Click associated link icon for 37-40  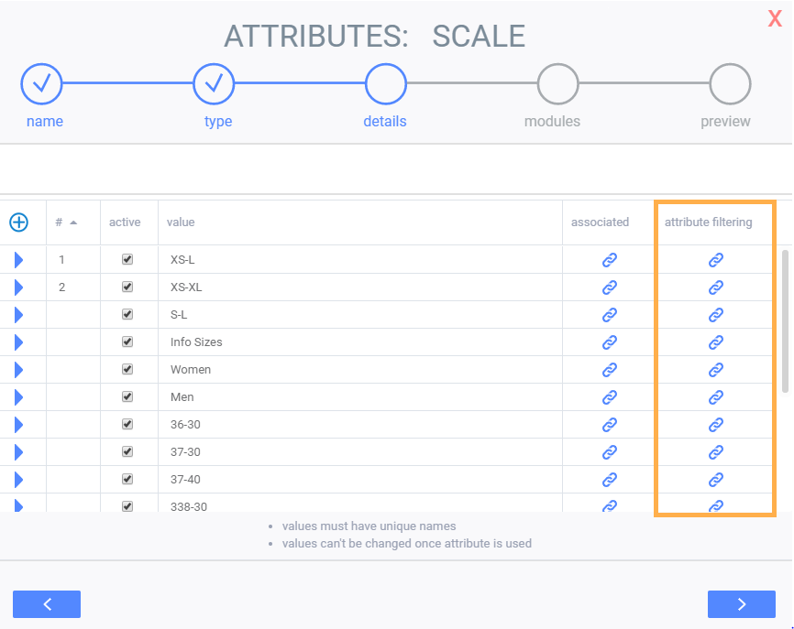609,480
